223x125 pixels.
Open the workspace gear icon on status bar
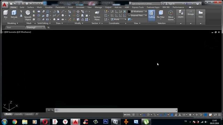point(190,115)
